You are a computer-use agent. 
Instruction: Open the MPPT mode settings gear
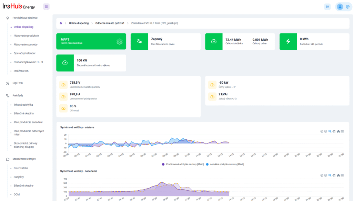pos(119,42)
